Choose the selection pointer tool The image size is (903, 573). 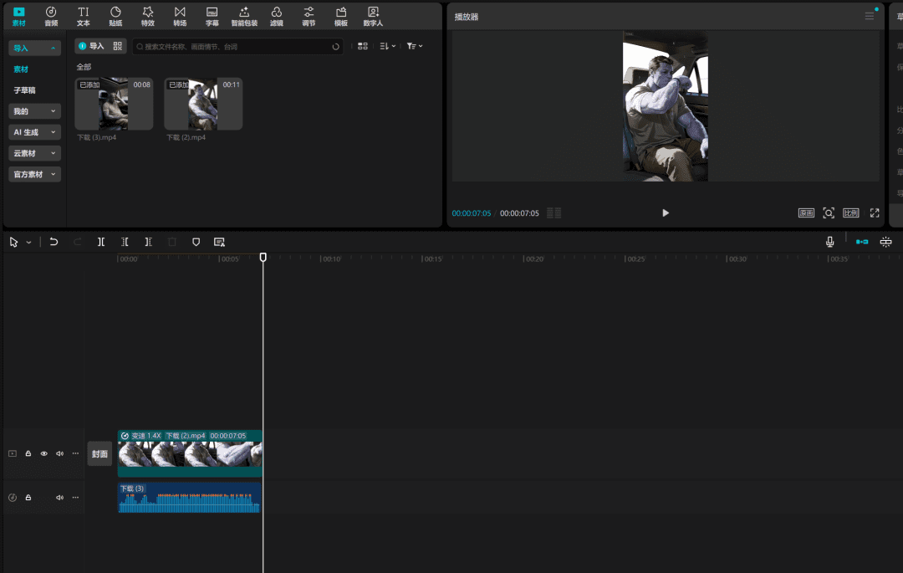coord(14,243)
